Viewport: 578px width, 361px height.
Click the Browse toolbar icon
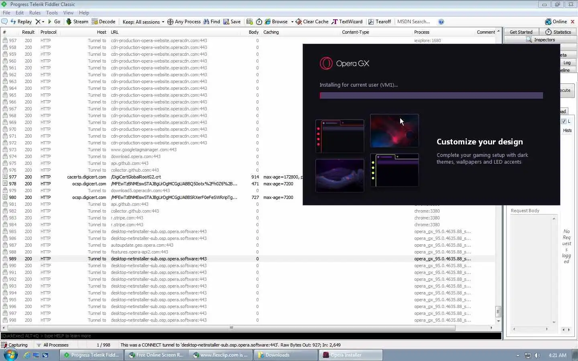[267, 22]
